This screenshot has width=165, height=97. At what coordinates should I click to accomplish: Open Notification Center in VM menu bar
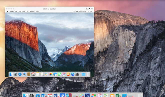[91, 12]
